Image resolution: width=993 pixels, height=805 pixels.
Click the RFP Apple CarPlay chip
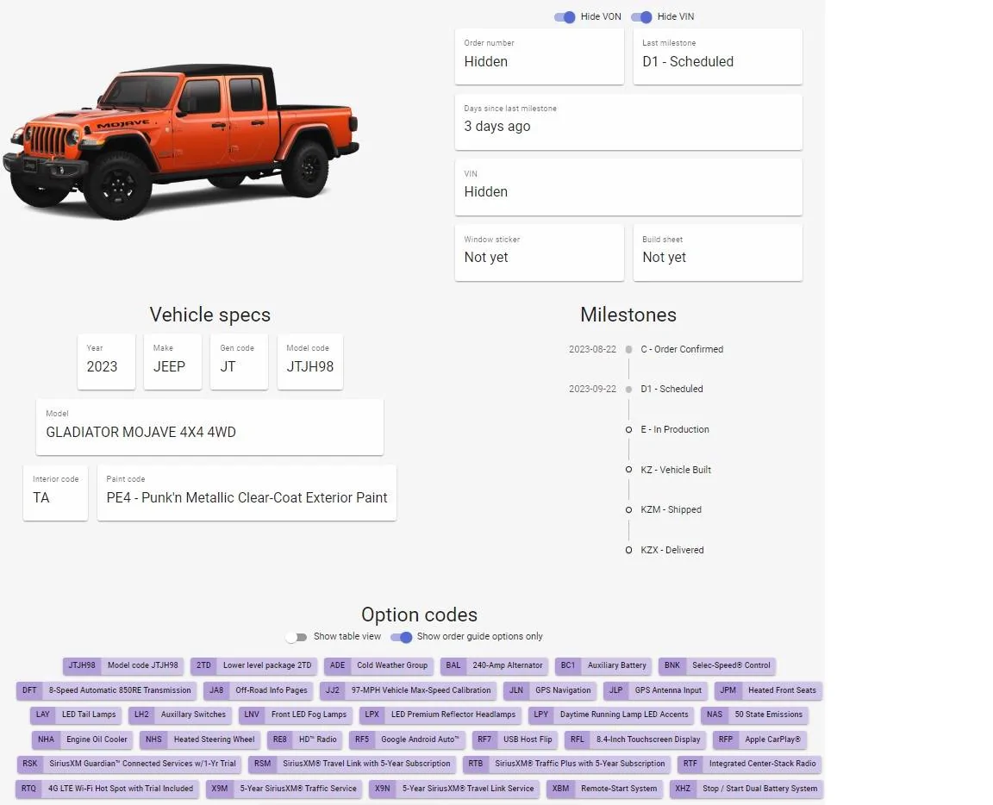(759, 739)
